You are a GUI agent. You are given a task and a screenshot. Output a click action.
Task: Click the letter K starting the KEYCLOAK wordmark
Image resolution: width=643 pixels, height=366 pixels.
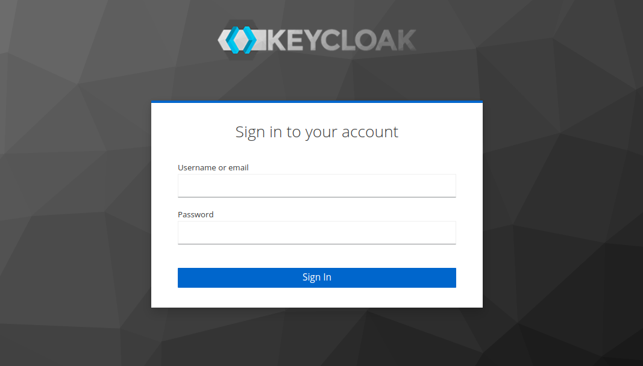[276, 40]
